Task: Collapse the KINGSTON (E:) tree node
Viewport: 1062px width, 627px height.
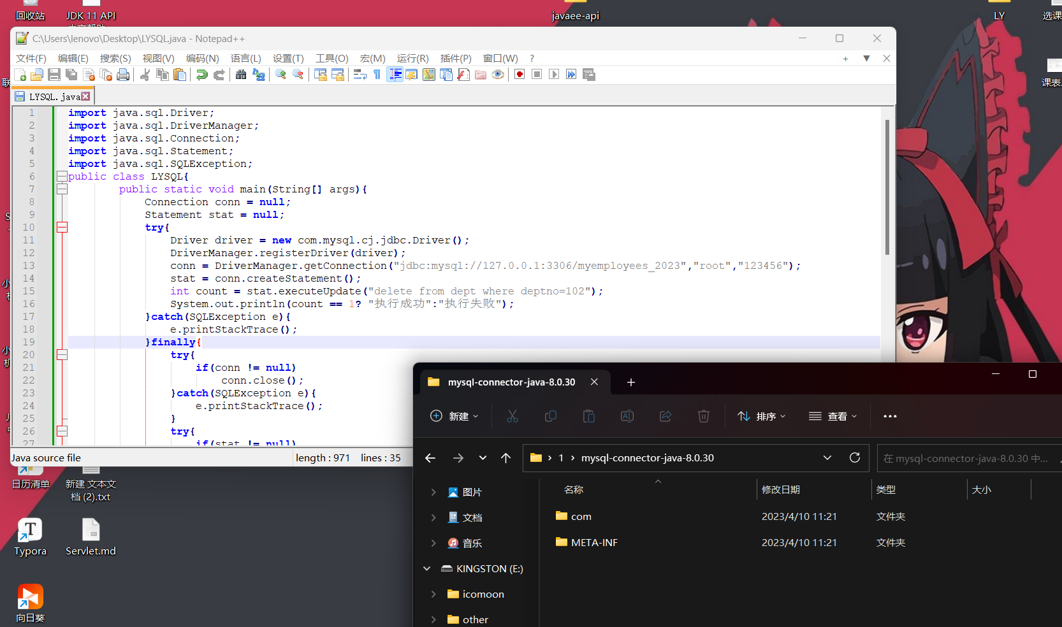Action: pos(427,568)
